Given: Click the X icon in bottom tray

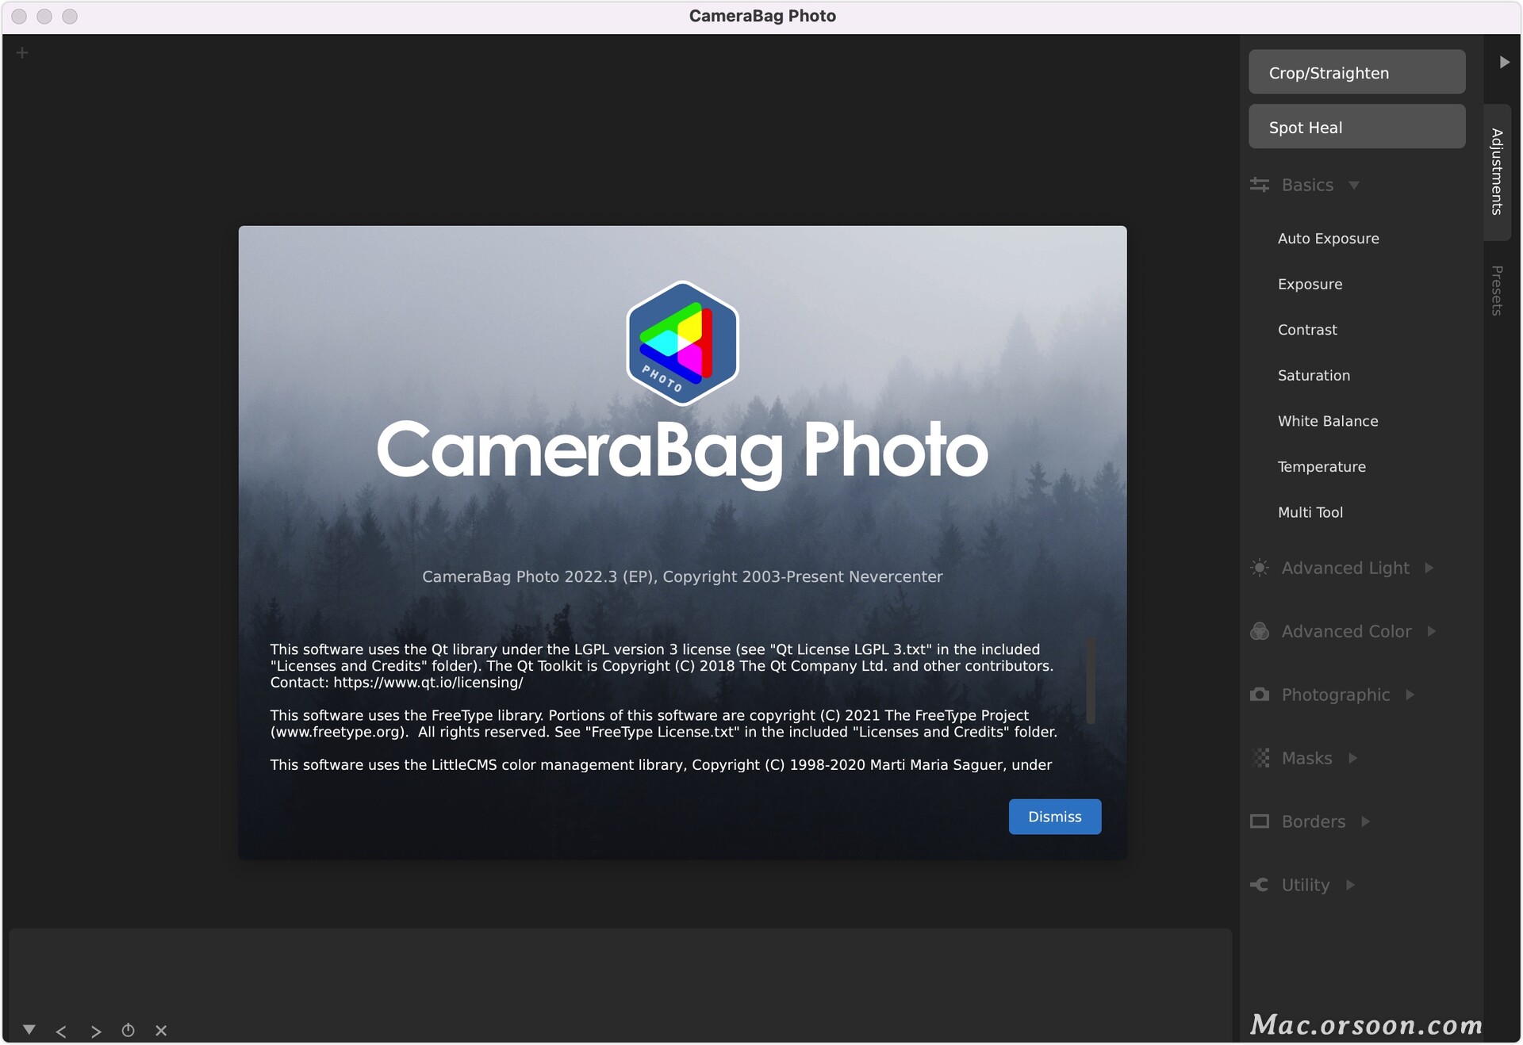Looking at the screenshot, I should pyautogui.click(x=161, y=1030).
